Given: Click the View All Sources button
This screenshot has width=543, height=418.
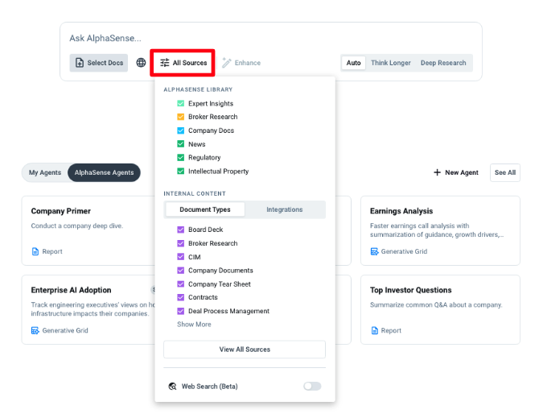Looking at the screenshot, I should pyautogui.click(x=245, y=350).
